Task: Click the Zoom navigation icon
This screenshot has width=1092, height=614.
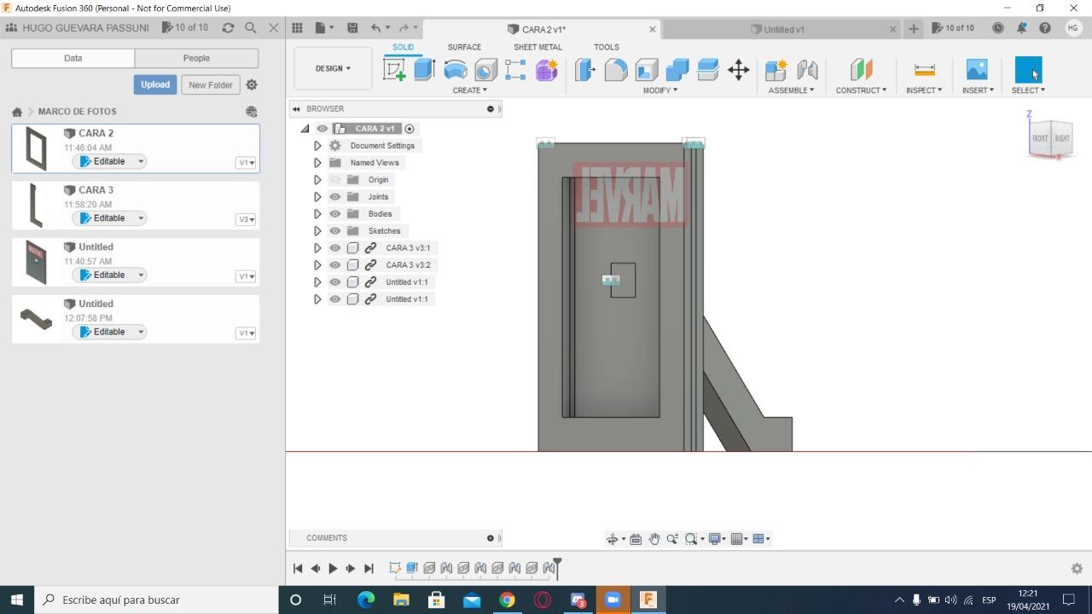Action: pos(672,539)
